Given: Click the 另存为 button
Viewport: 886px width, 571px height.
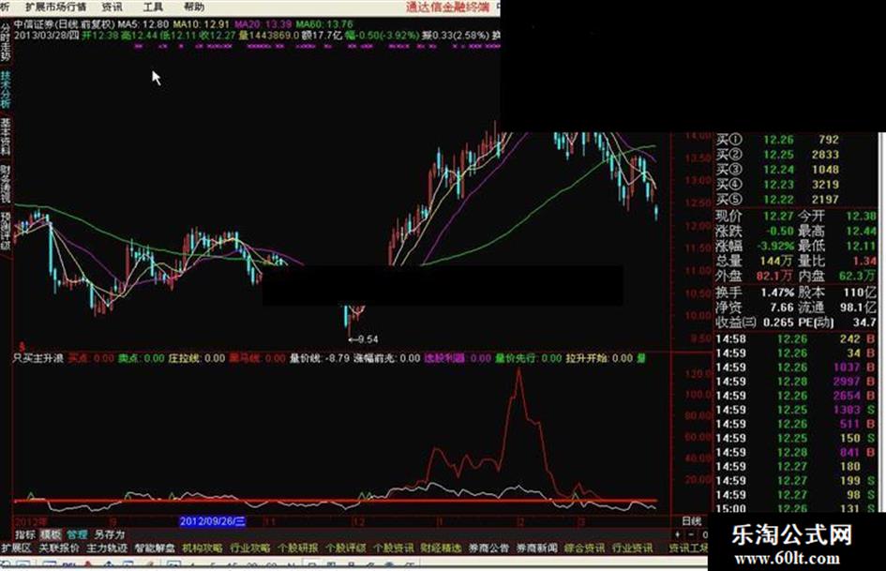Looking at the screenshot, I should (x=109, y=534).
